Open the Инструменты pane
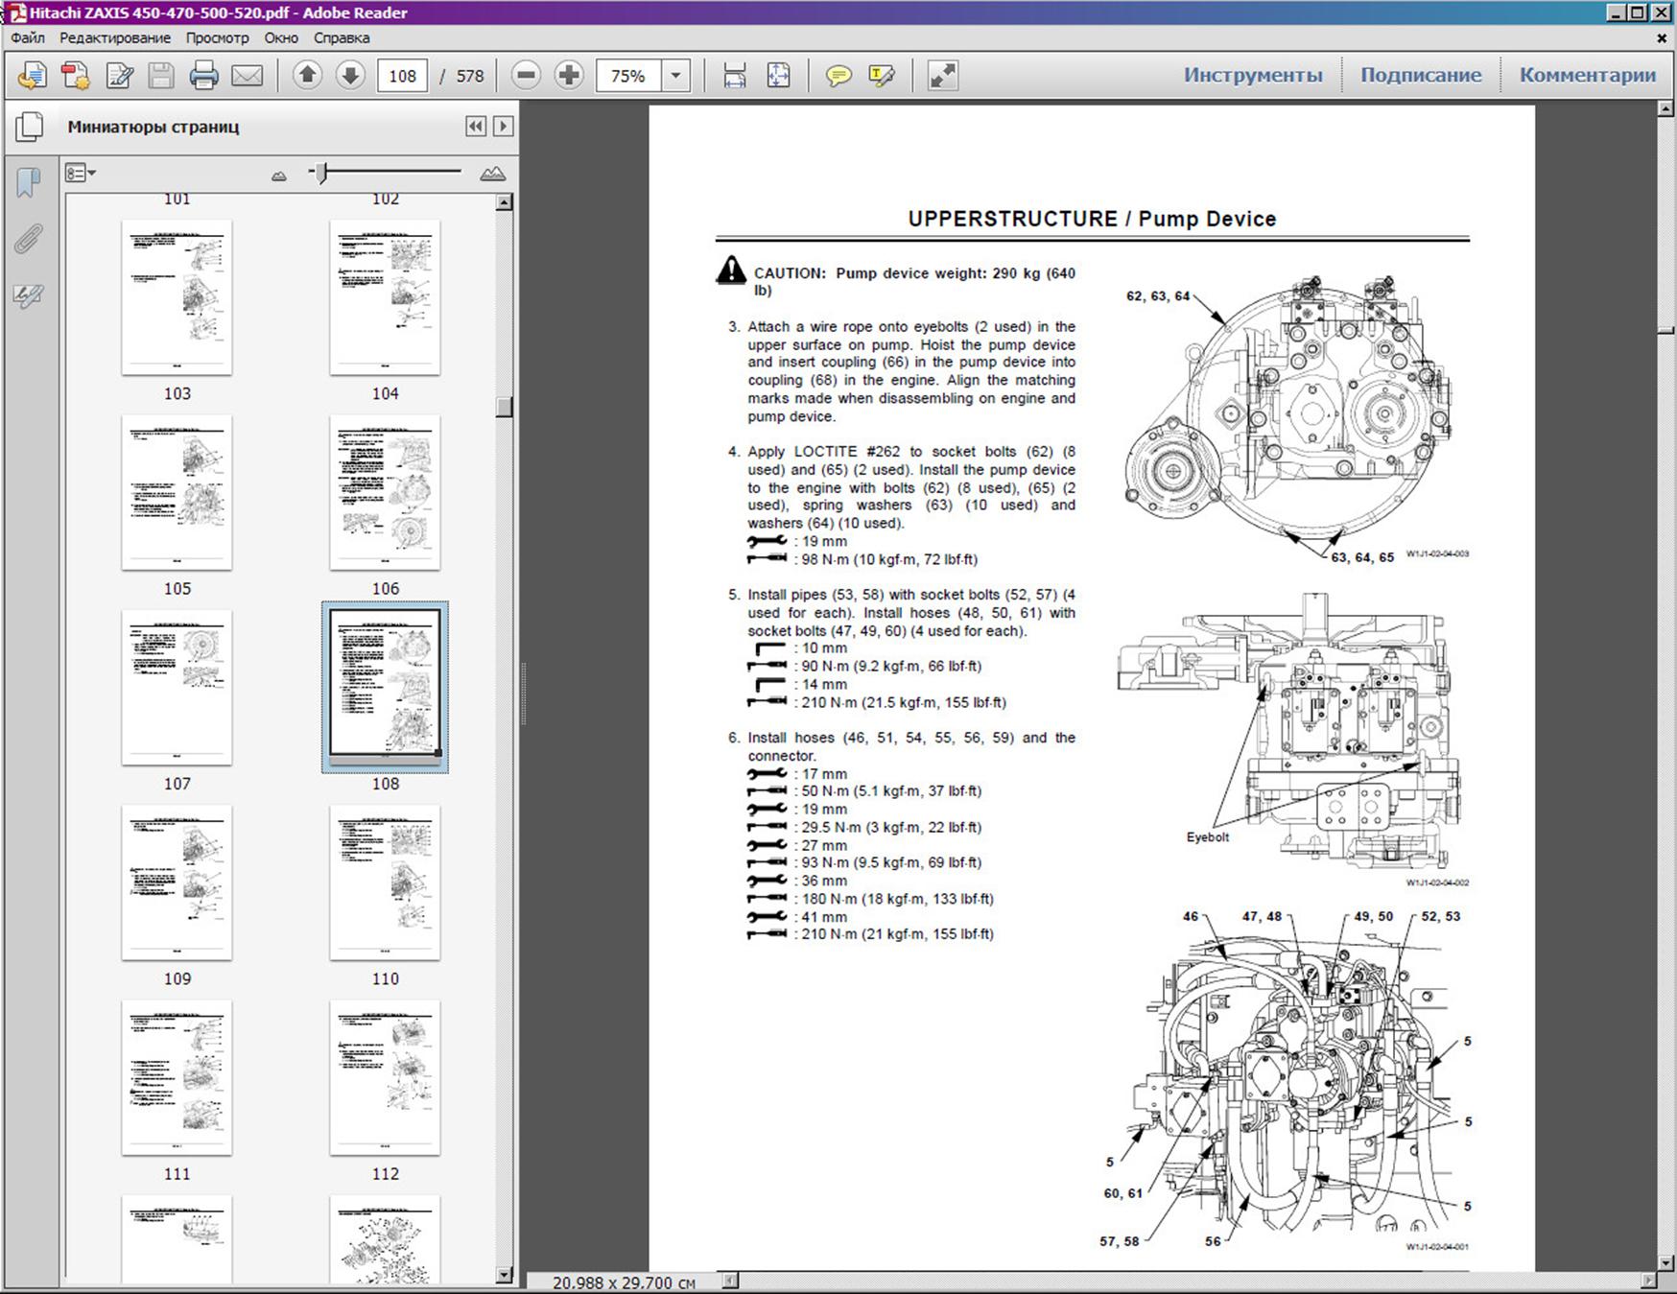The height and width of the screenshot is (1294, 1677). pos(1253,75)
